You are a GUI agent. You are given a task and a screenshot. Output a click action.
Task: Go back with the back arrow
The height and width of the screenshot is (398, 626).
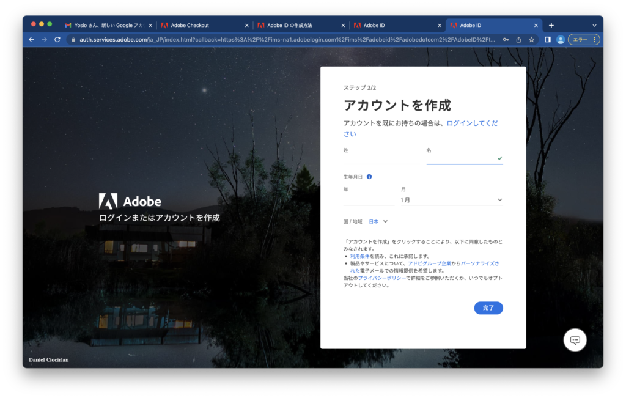31,39
